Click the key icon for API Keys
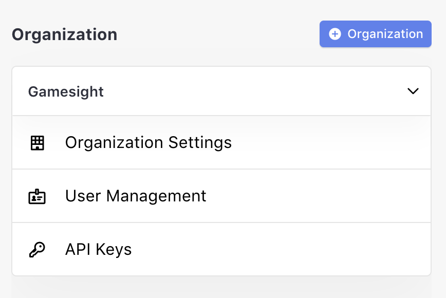446x298 pixels. (x=37, y=250)
